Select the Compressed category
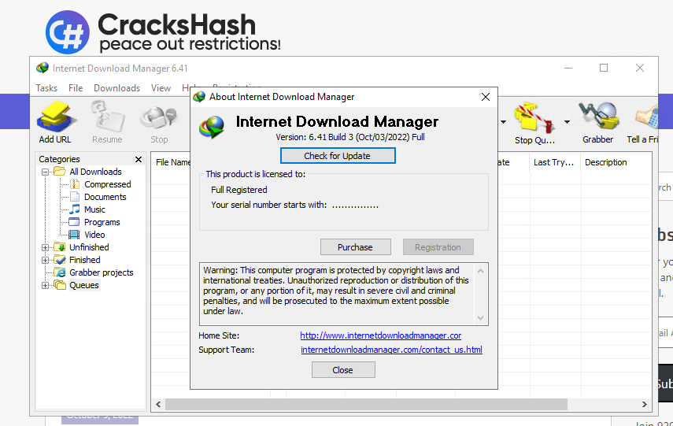This screenshot has height=426, width=673. pyautogui.click(x=107, y=184)
